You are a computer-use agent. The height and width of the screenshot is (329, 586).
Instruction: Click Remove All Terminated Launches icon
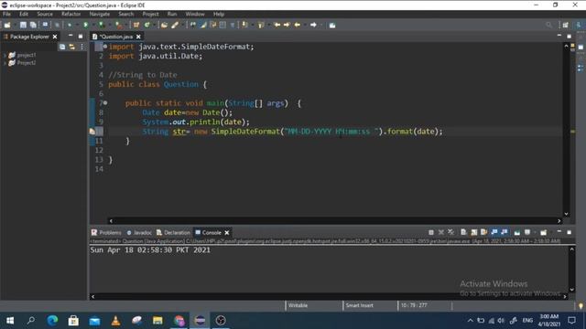pos(451,232)
